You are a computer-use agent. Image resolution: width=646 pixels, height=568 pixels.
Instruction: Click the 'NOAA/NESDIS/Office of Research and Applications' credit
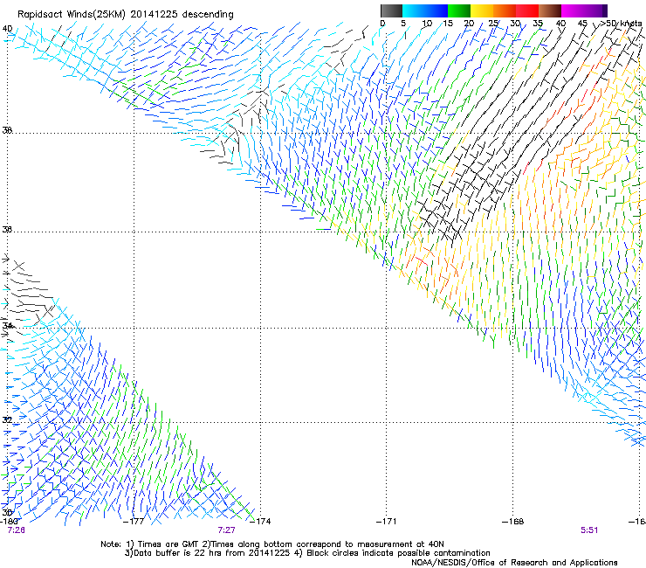pyautogui.click(x=514, y=563)
